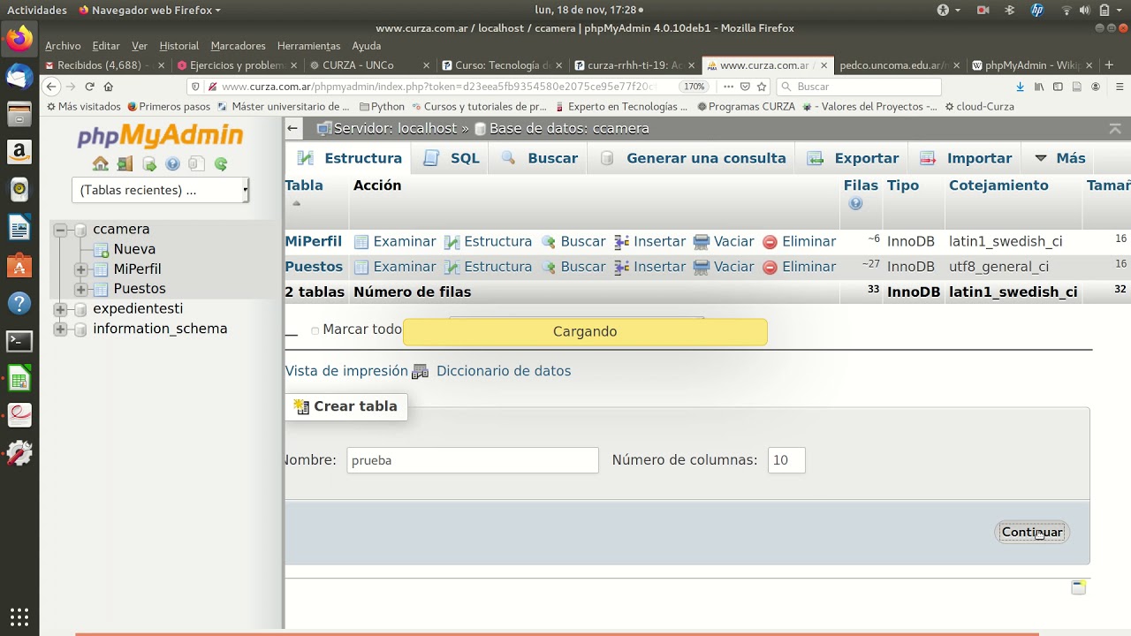Open the Más dropdown tab

1059,158
